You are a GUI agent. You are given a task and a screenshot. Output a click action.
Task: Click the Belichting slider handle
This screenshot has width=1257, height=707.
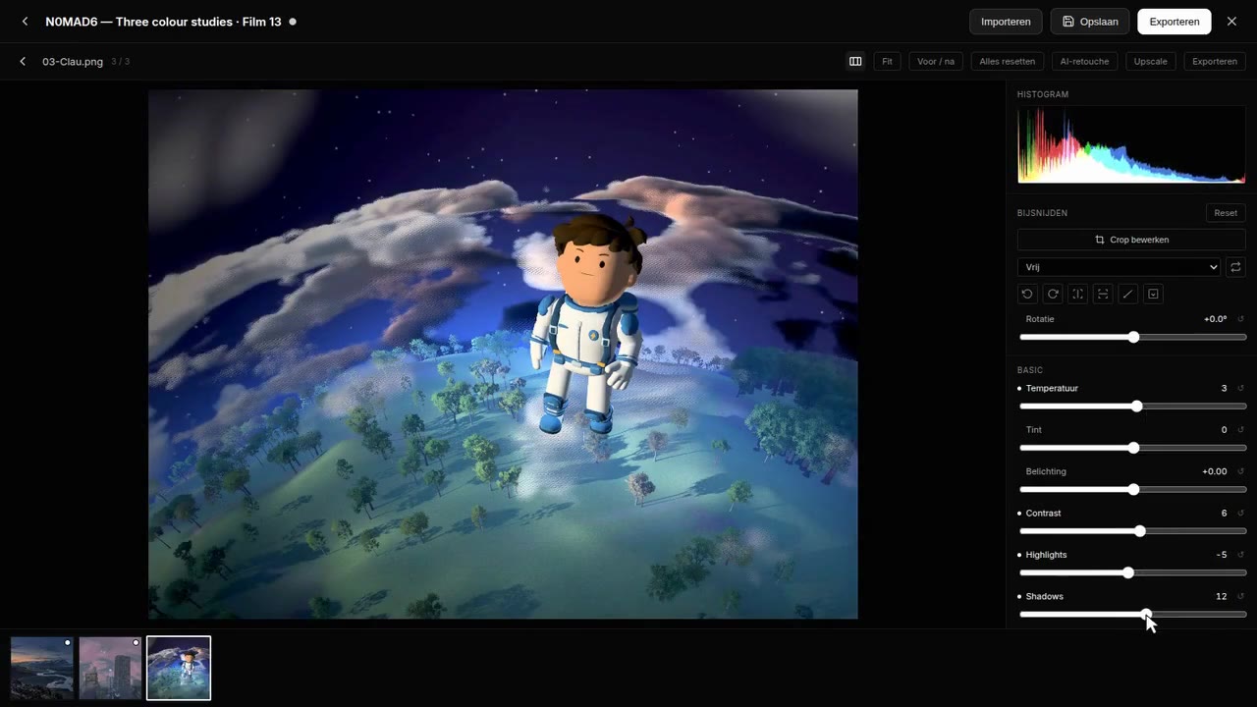point(1133,489)
